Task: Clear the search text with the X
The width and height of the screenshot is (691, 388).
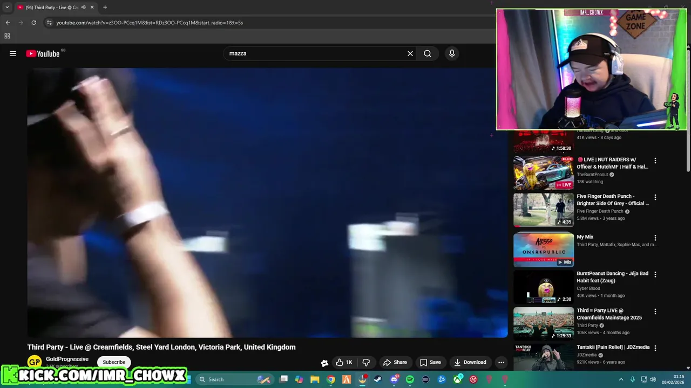Action: [410, 53]
